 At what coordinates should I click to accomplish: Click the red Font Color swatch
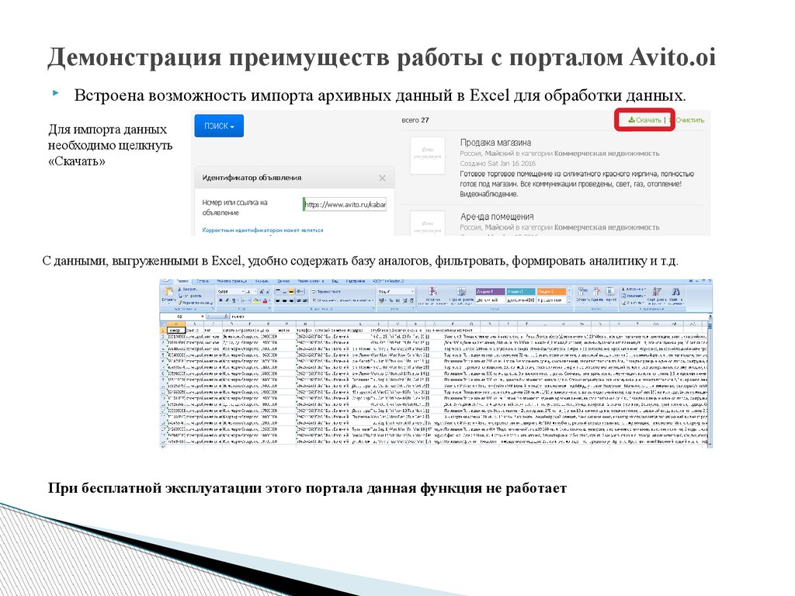coord(265,300)
